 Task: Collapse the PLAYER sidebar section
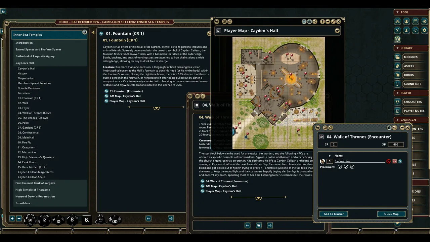(x=397, y=93)
